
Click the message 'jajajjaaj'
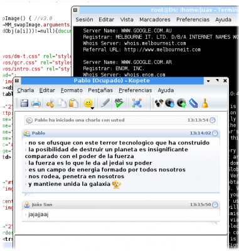click(38, 215)
